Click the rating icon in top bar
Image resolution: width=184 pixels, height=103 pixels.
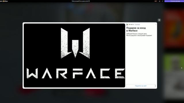(156, 1)
